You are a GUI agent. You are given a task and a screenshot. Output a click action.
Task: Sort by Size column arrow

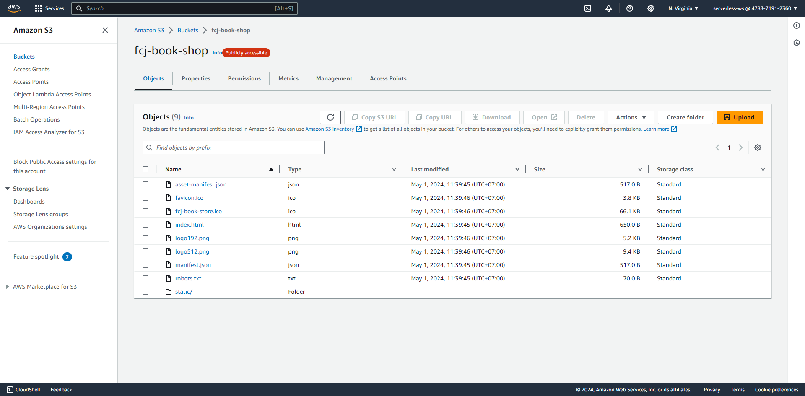640,169
